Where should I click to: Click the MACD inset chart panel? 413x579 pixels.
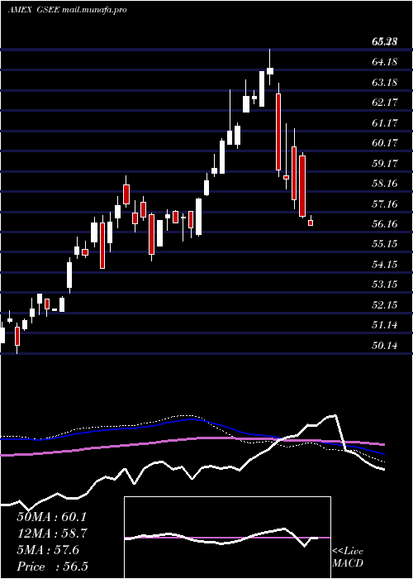tap(227, 538)
